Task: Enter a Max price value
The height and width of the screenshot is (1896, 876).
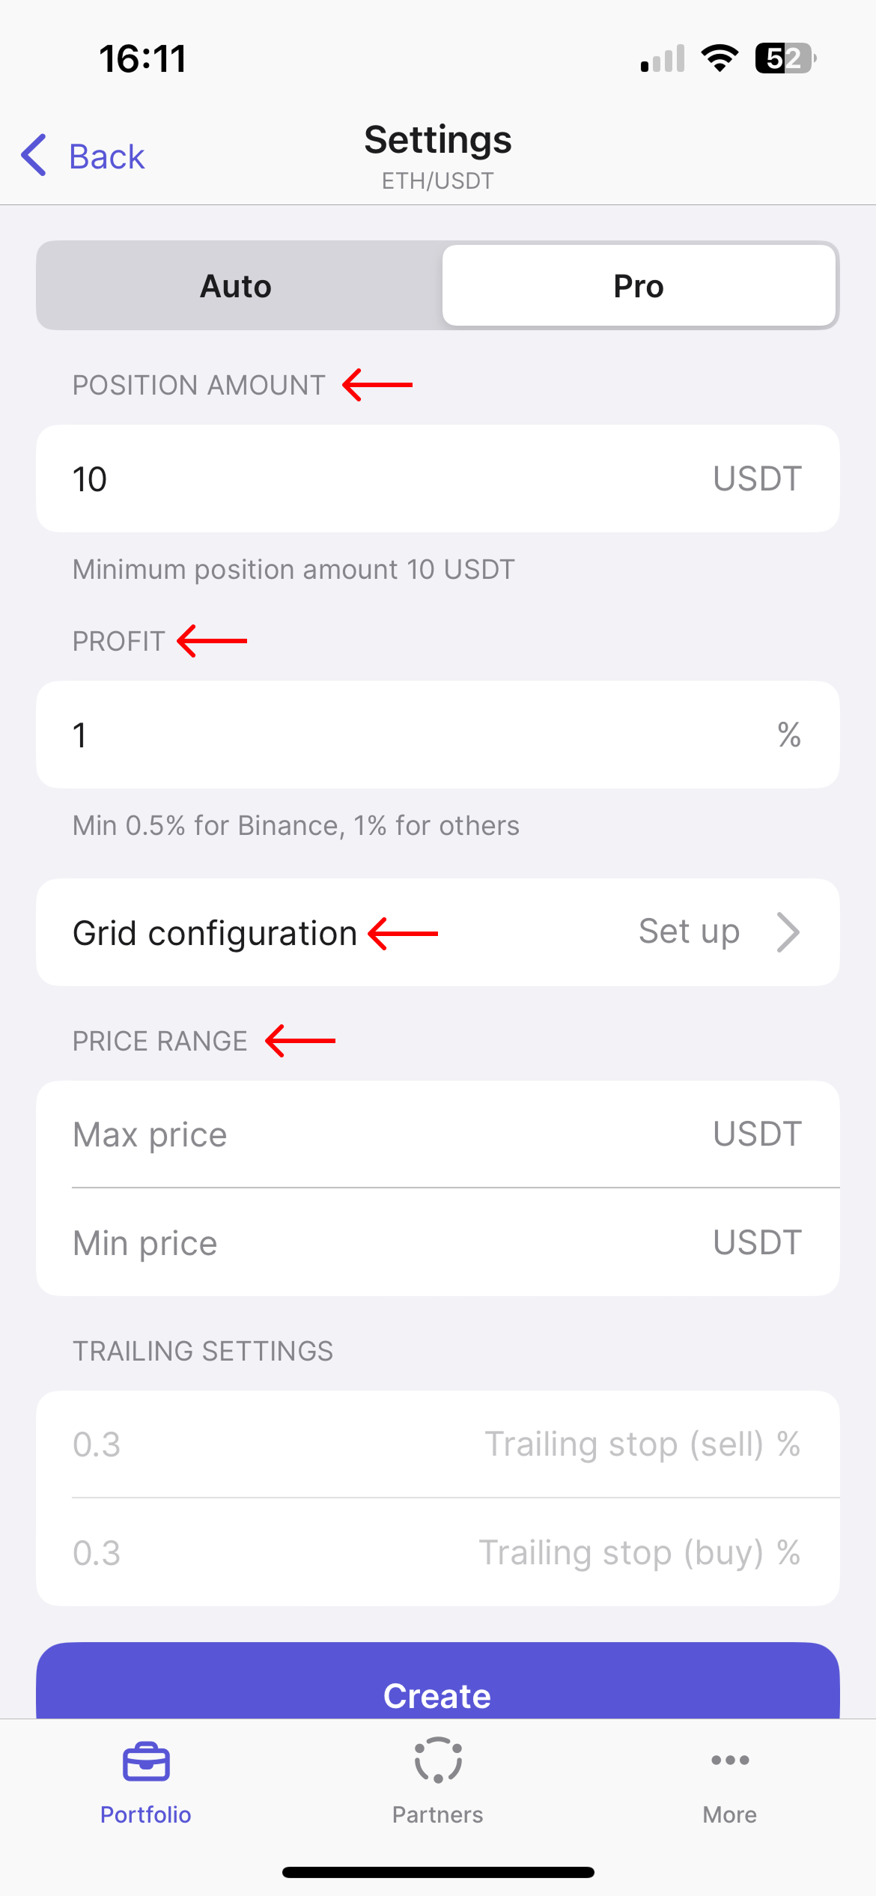Action: click(374, 1134)
